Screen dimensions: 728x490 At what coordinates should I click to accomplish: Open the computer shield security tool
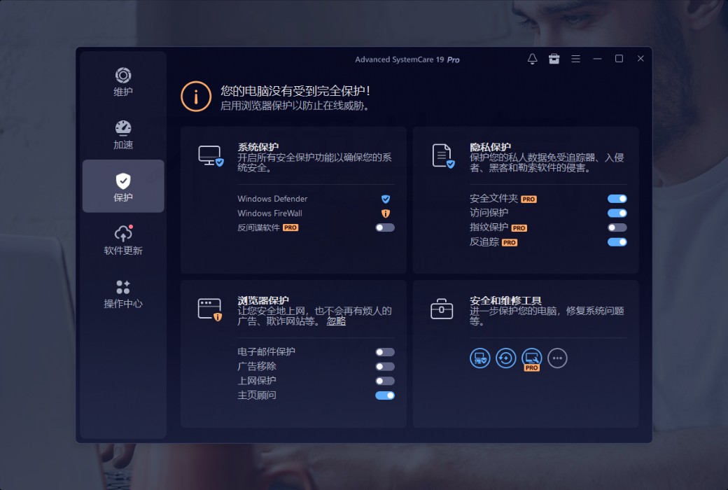tap(479, 358)
